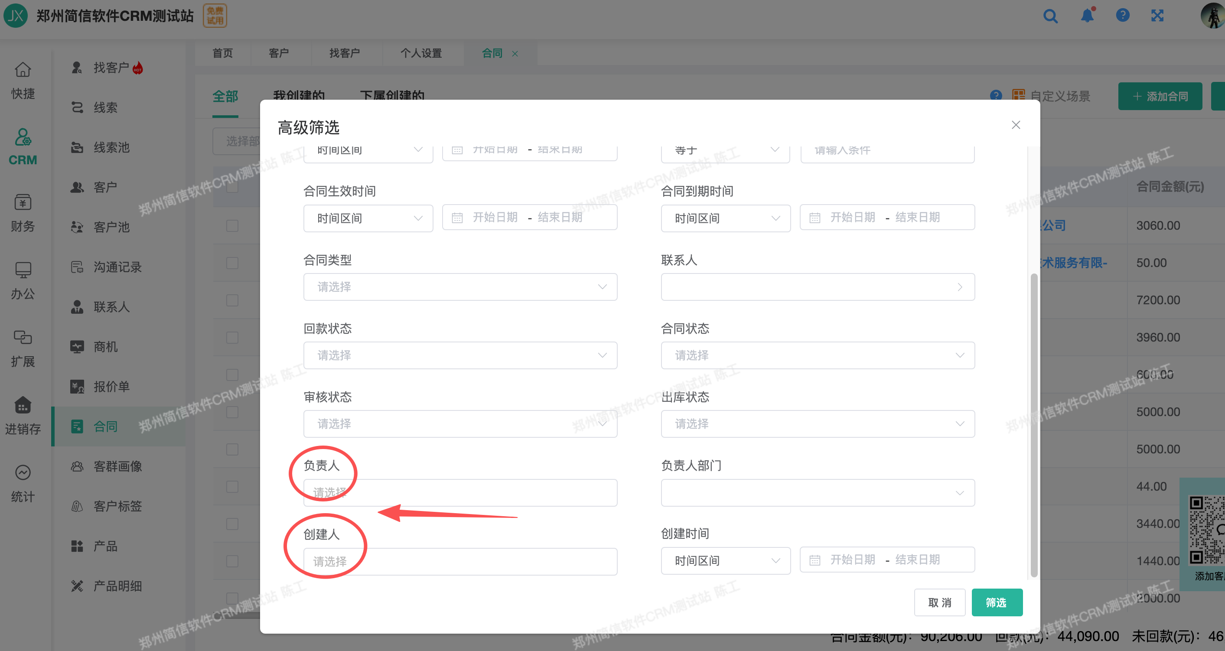Click the search magnifier icon in header
The height and width of the screenshot is (651, 1225).
coord(1050,16)
